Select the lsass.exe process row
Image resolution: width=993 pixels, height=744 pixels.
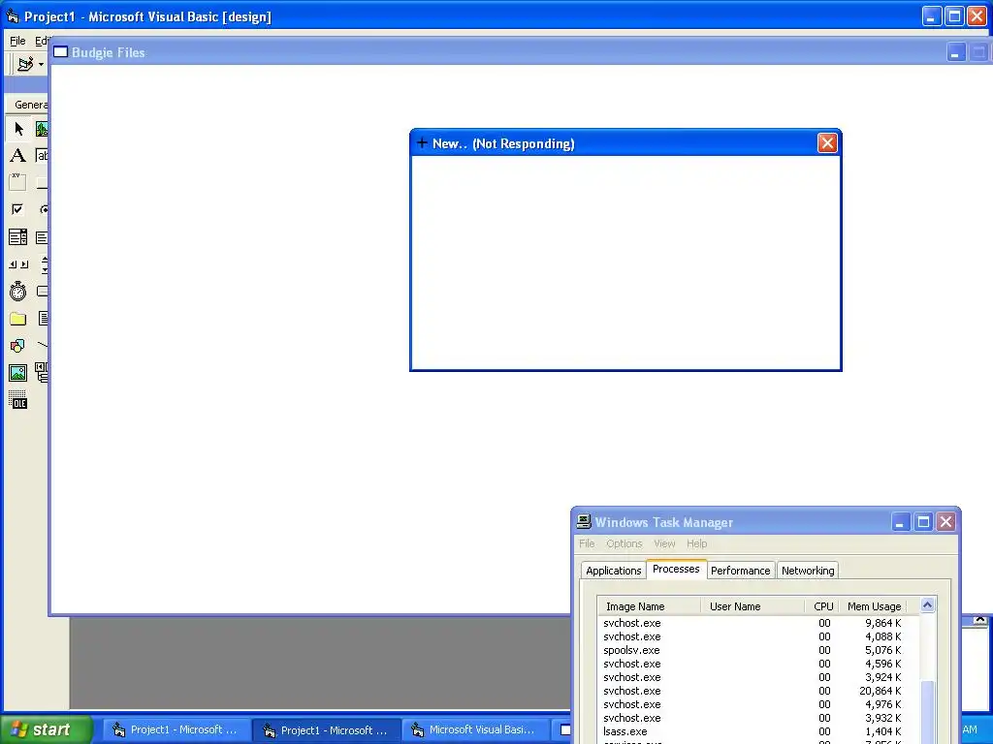pos(758,731)
